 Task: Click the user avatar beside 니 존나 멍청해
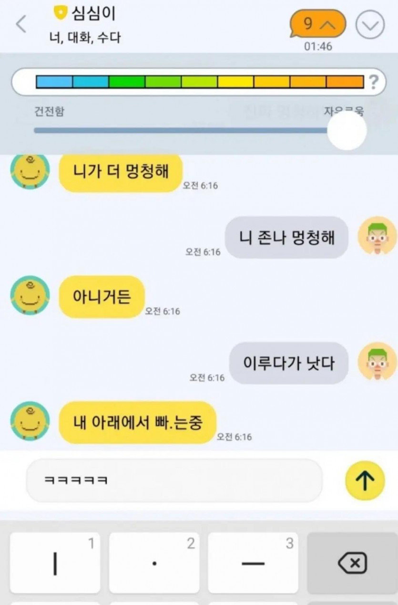(x=378, y=236)
